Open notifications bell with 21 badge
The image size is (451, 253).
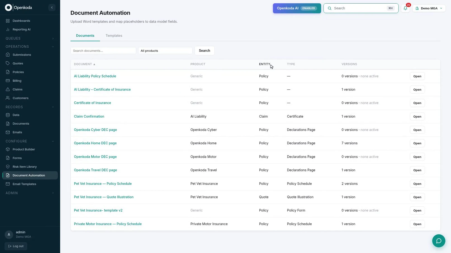click(x=405, y=8)
